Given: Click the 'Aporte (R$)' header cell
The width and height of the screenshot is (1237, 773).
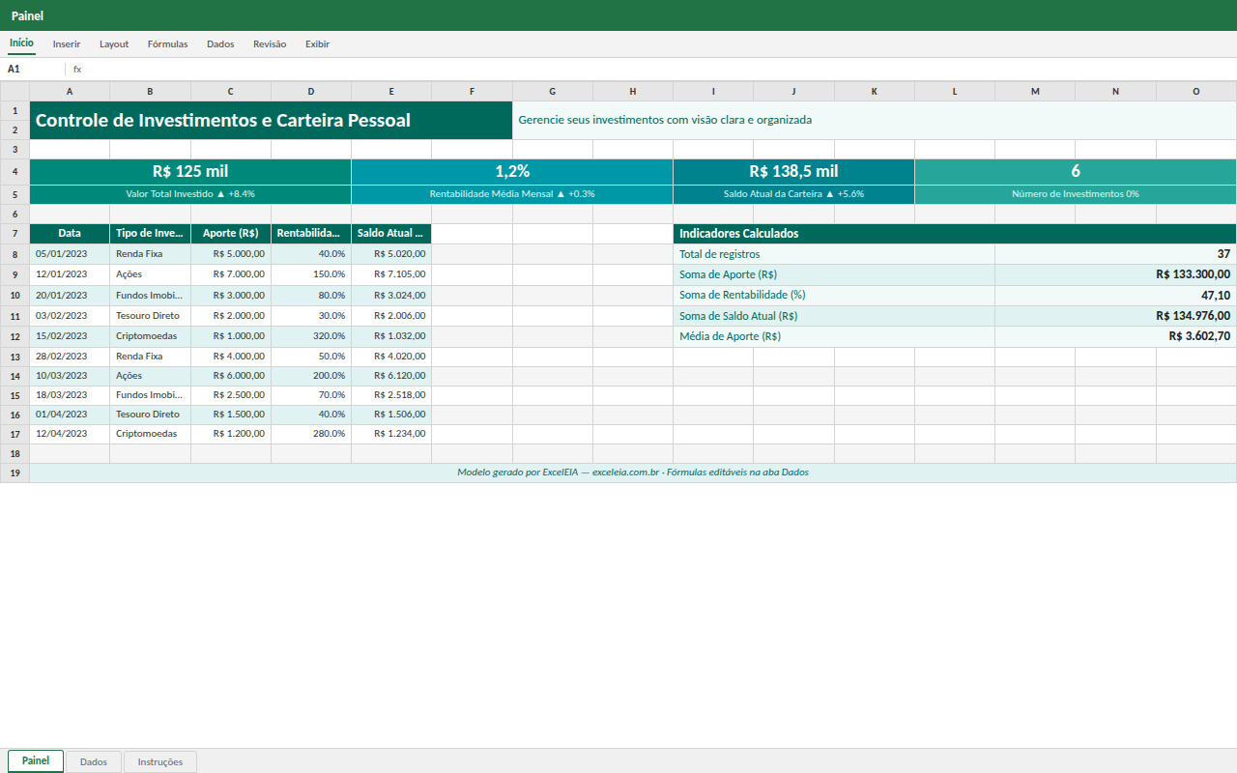Looking at the screenshot, I should 231,234.
